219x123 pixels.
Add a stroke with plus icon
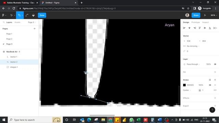(x=215, y=80)
